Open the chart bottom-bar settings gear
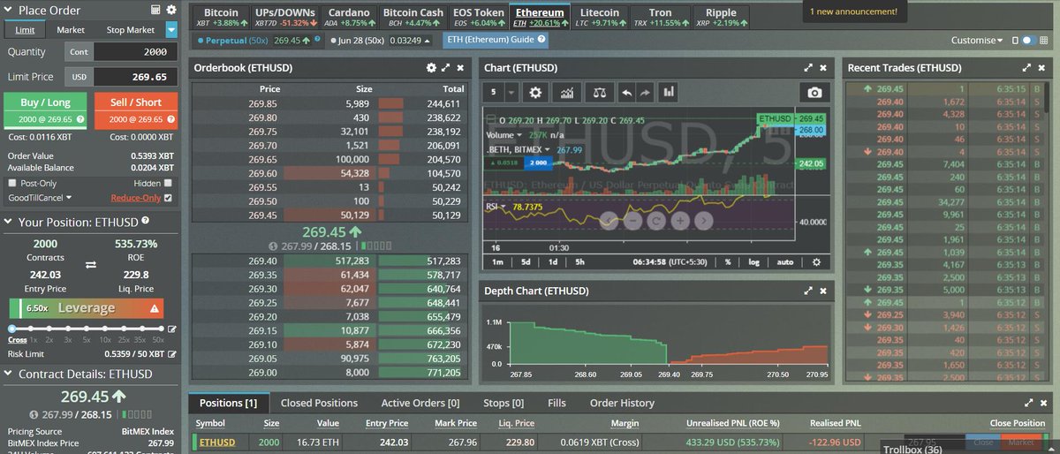The width and height of the screenshot is (1060, 454). [816, 262]
